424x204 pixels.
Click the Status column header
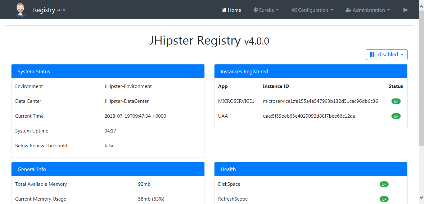pos(396,86)
